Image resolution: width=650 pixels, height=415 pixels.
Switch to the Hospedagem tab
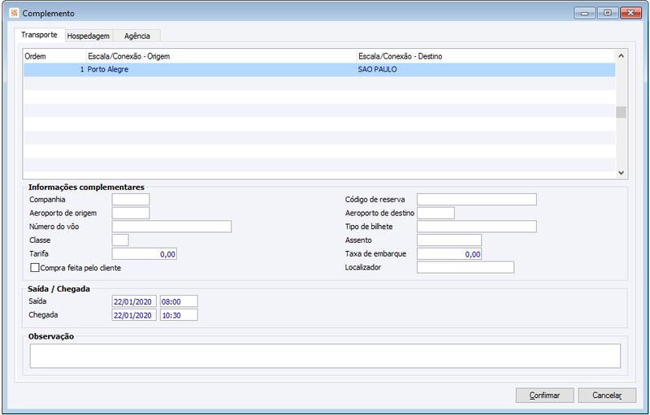(x=89, y=36)
